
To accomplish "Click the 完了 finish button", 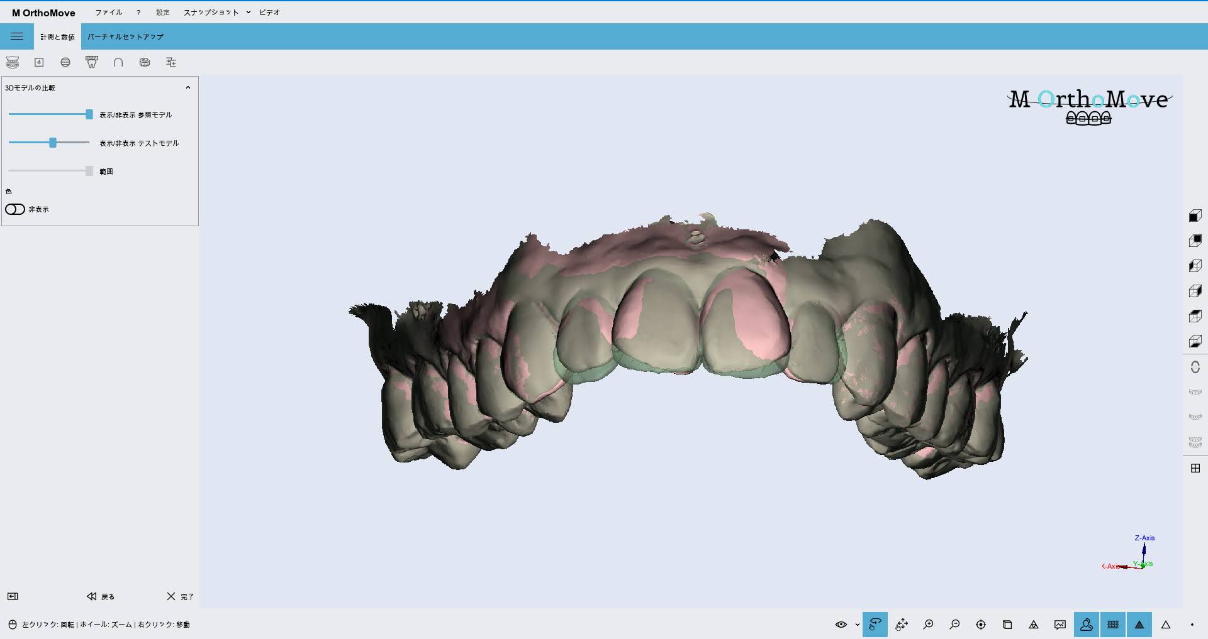I will (180, 596).
